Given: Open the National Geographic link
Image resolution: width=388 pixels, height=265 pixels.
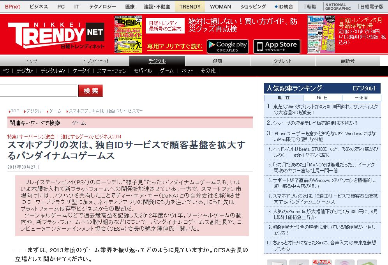Looking at the screenshot, I should tap(338, 7).
